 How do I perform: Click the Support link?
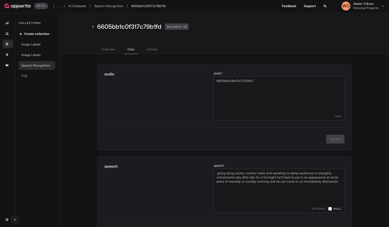[x=310, y=6]
